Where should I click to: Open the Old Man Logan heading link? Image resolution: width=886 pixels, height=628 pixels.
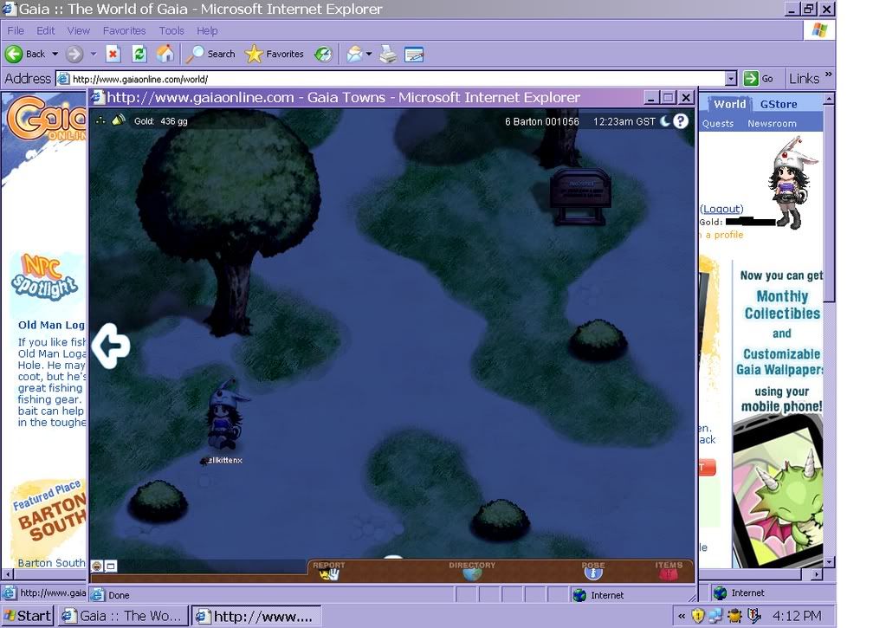[x=51, y=325]
